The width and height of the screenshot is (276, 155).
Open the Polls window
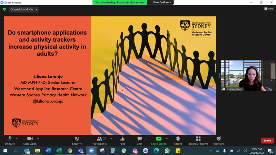click(x=122, y=141)
